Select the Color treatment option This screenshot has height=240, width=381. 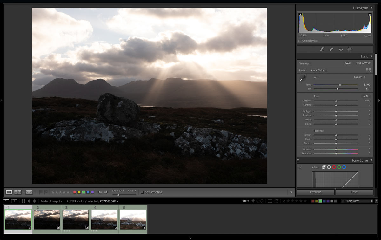[348, 63]
